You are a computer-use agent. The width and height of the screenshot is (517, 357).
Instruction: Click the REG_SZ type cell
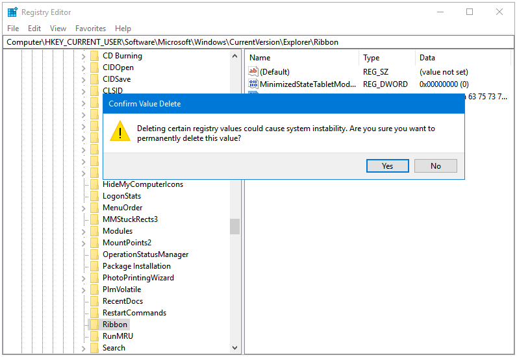[x=376, y=72]
